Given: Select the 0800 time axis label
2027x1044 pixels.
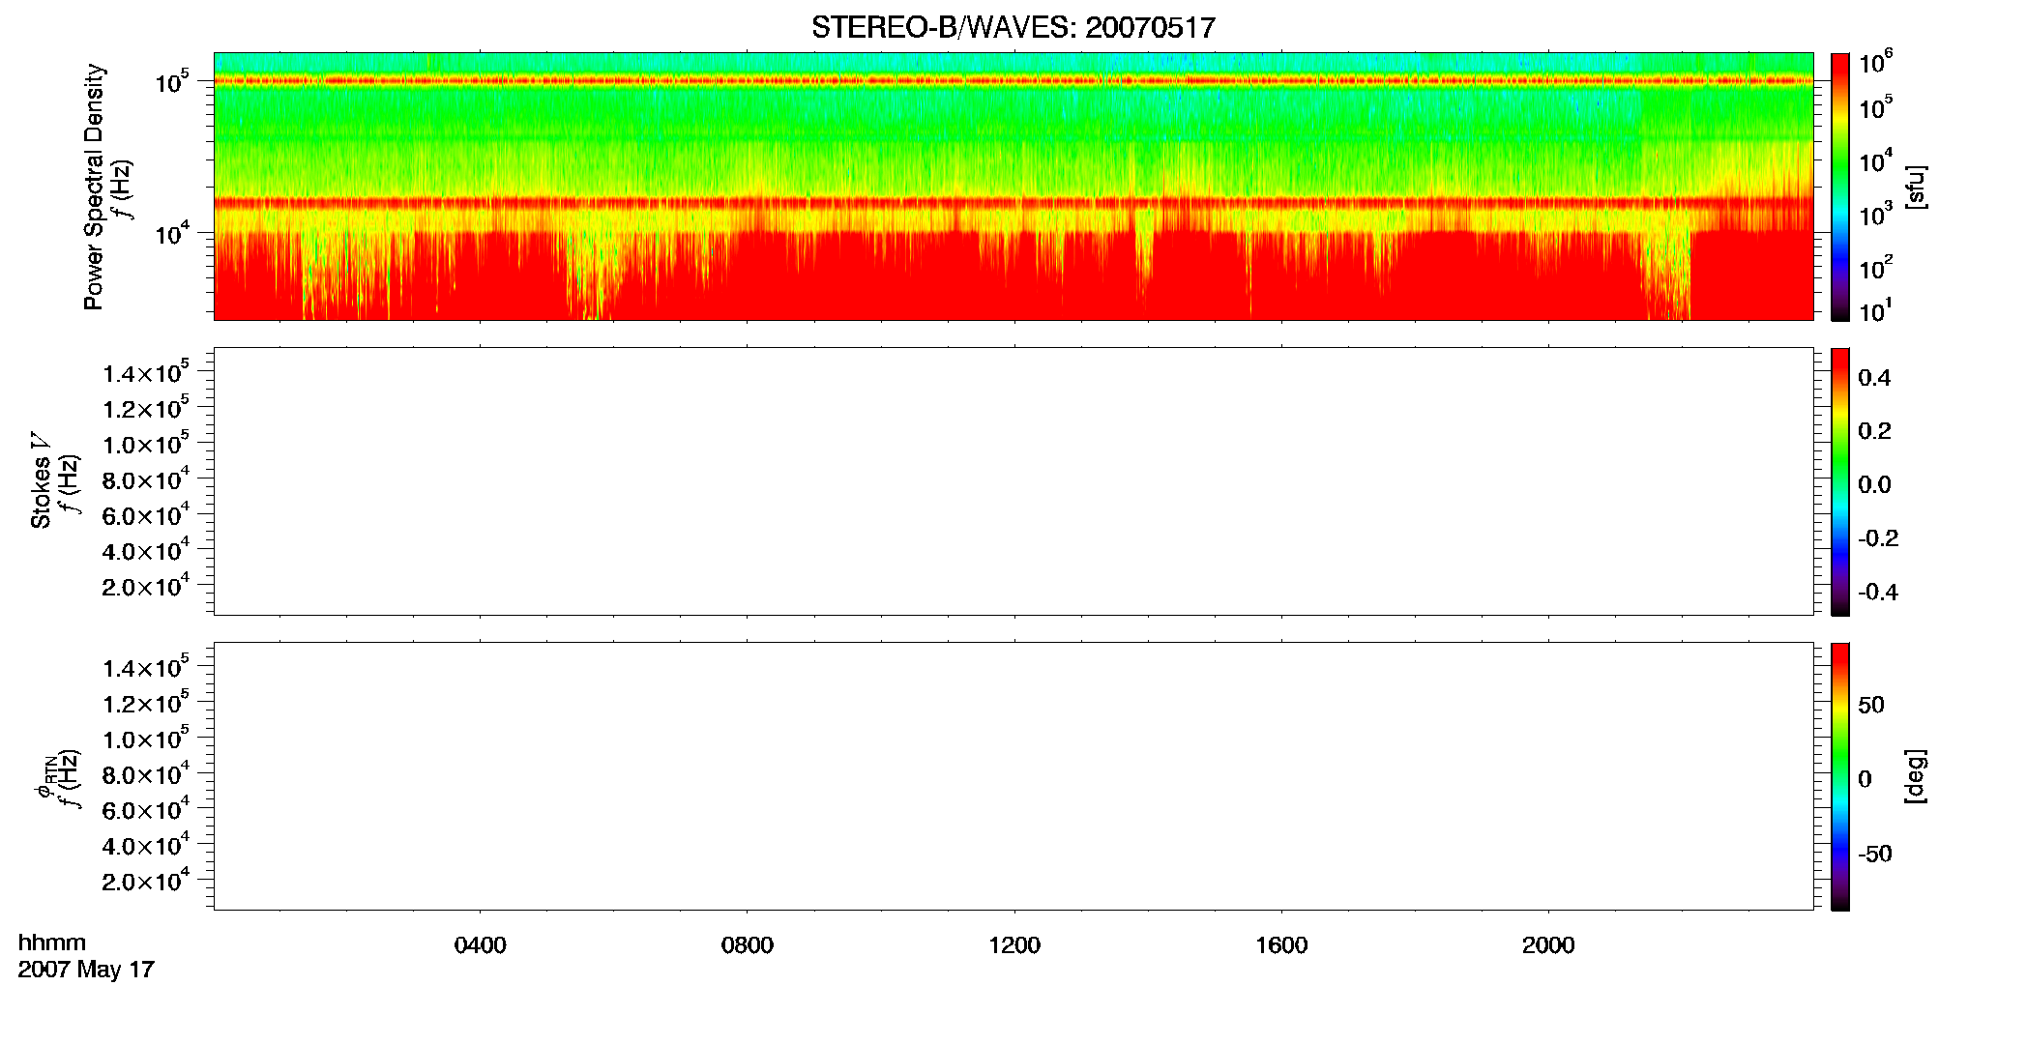Looking at the screenshot, I should pyautogui.click(x=747, y=945).
